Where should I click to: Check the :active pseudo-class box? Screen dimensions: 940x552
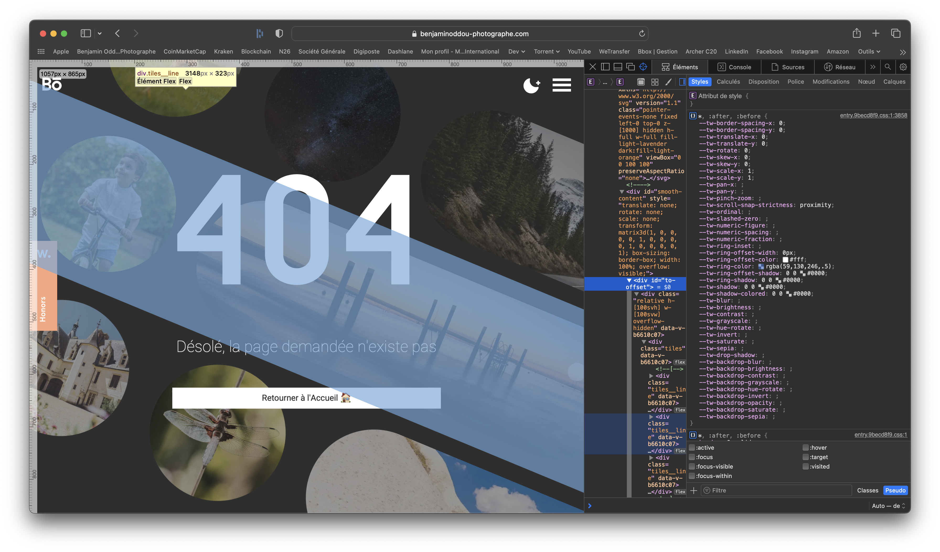[692, 448]
